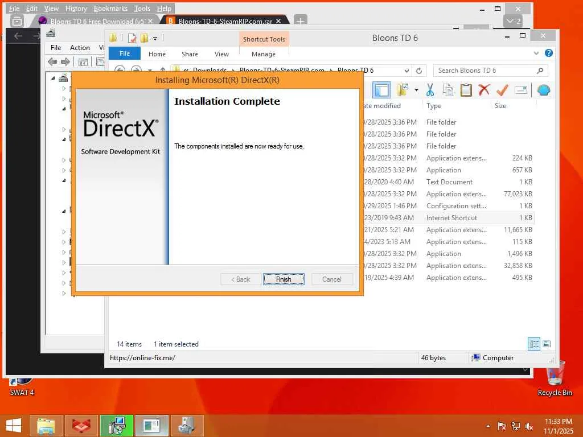Click the volume icon in system tray

coord(529,426)
